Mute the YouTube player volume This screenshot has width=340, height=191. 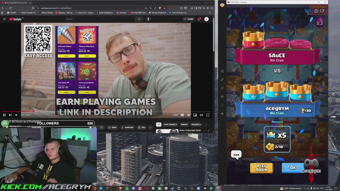[x=16, y=115]
